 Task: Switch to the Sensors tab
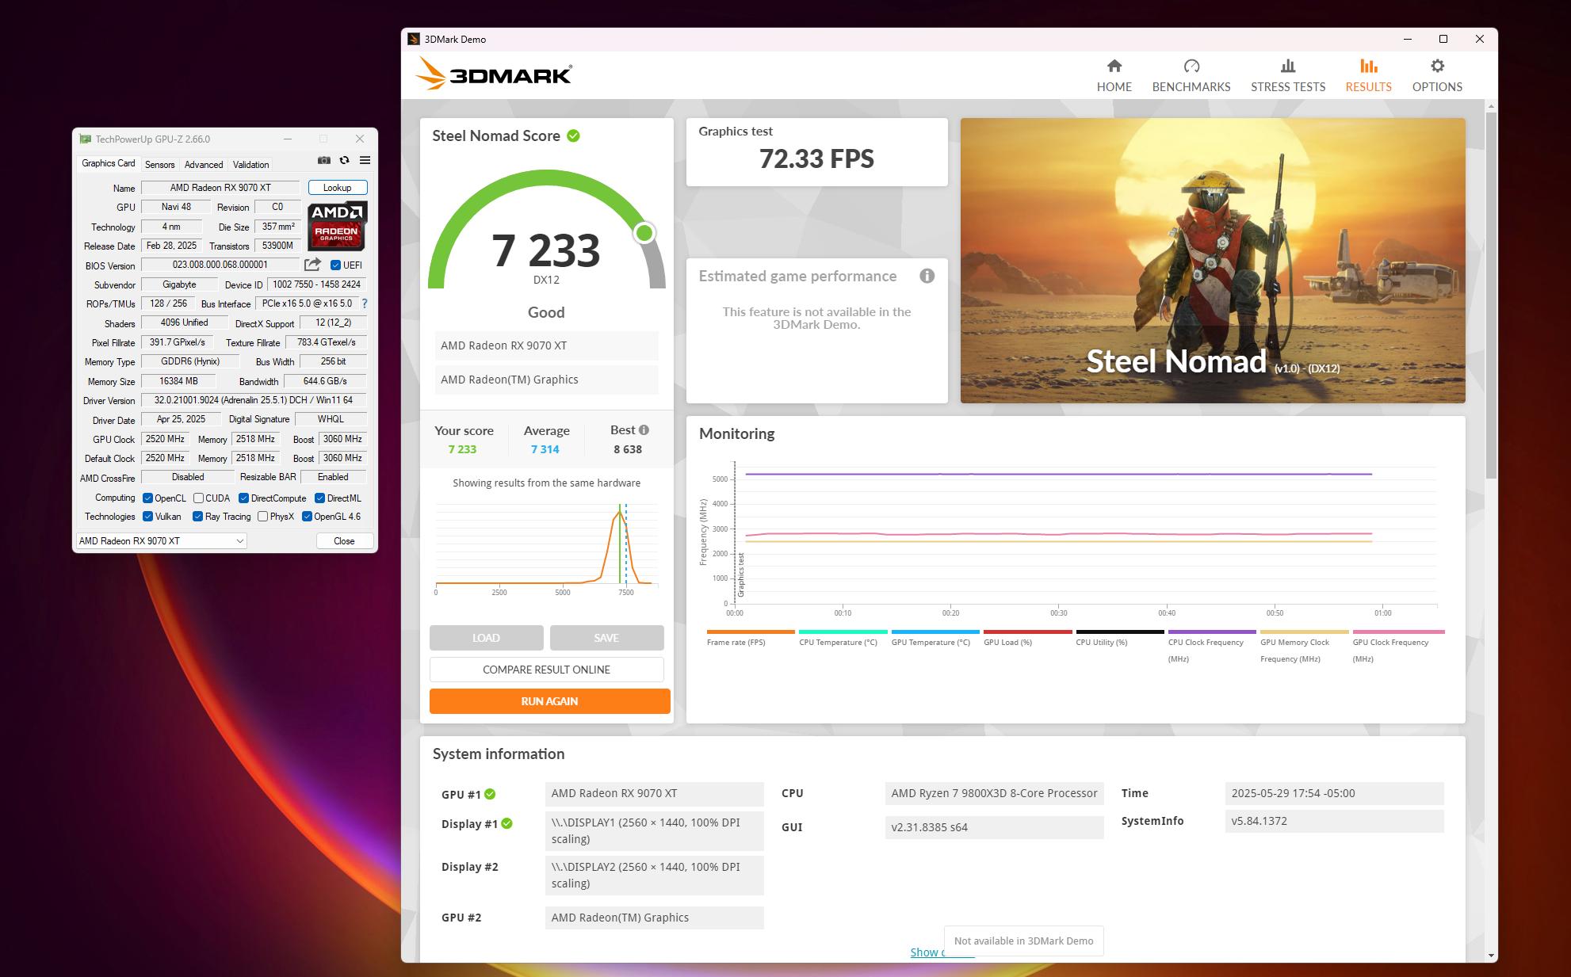tap(159, 165)
